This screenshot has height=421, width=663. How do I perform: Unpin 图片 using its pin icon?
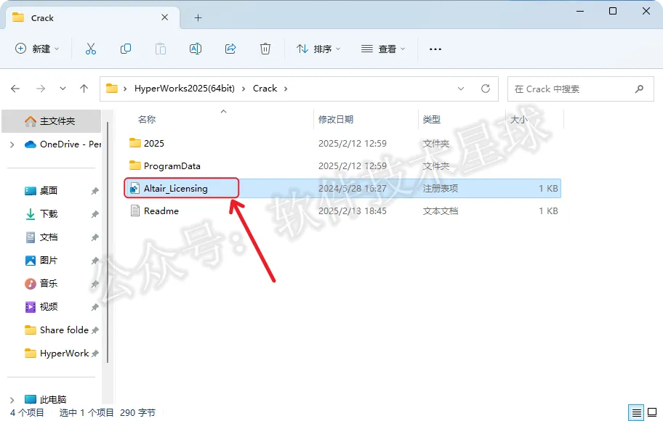tap(95, 261)
